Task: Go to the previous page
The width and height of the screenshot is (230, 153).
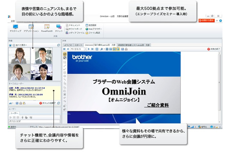Action: tap(68, 49)
